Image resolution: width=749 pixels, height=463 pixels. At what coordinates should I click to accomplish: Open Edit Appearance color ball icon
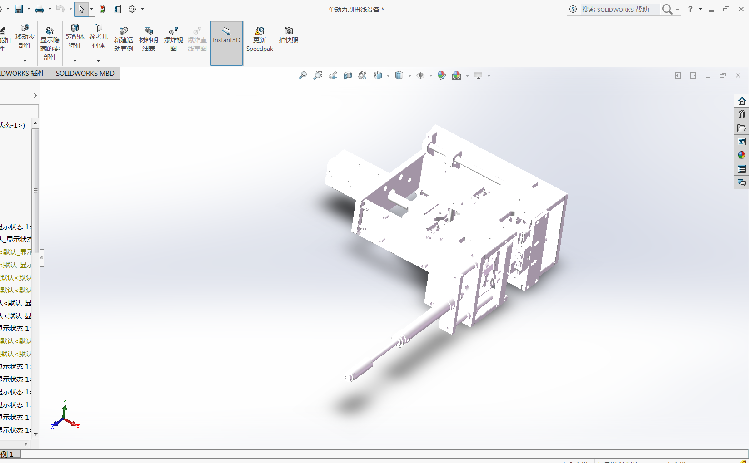441,75
